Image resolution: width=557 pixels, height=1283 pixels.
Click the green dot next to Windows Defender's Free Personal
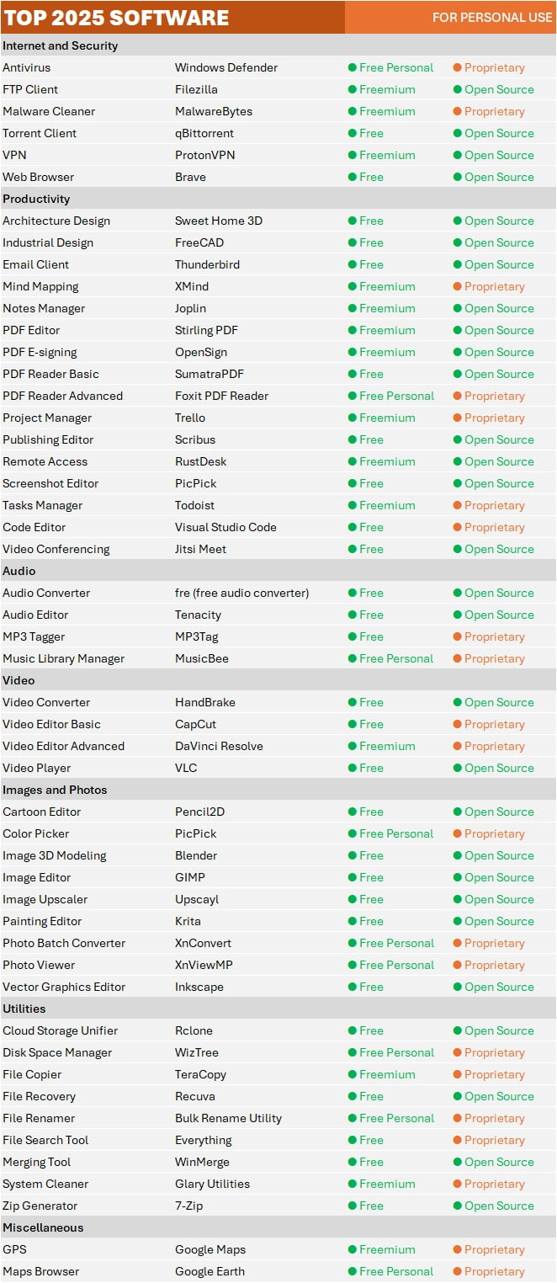coord(353,67)
